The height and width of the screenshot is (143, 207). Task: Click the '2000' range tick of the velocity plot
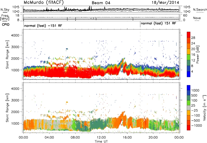point(15,112)
